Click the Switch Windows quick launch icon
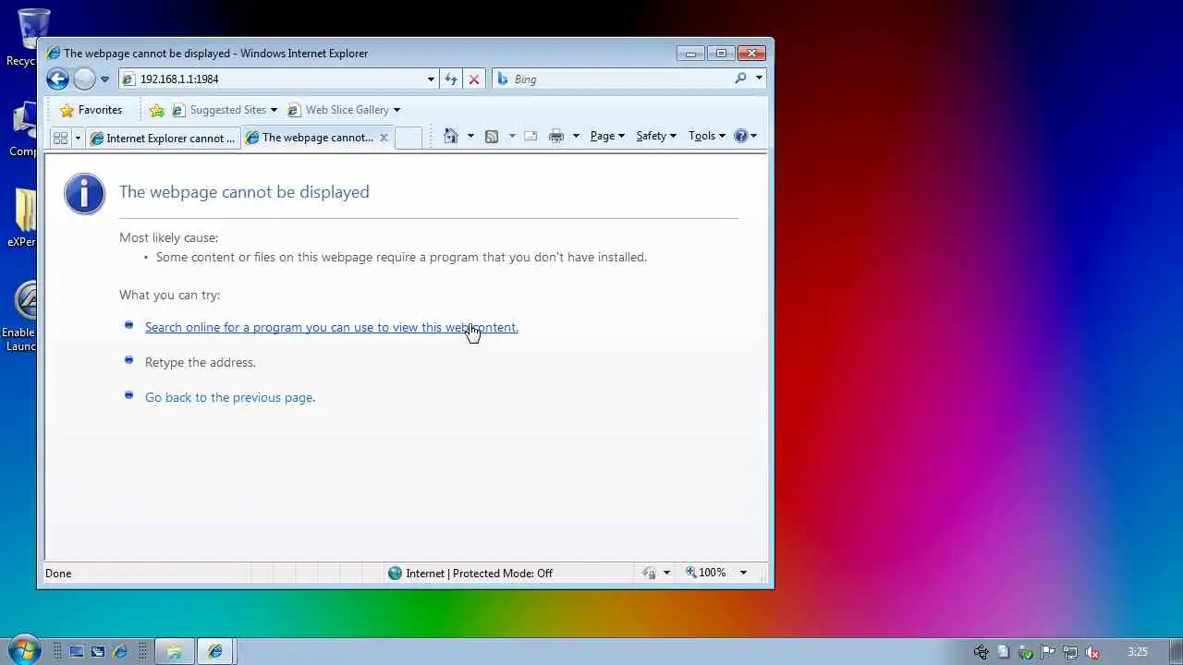The width and height of the screenshot is (1183, 665). [98, 651]
